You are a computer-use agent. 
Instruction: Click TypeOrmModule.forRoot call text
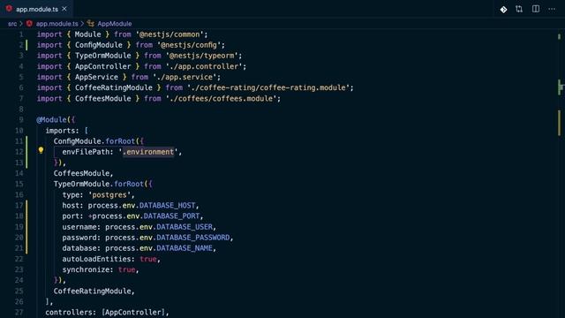tap(98, 184)
